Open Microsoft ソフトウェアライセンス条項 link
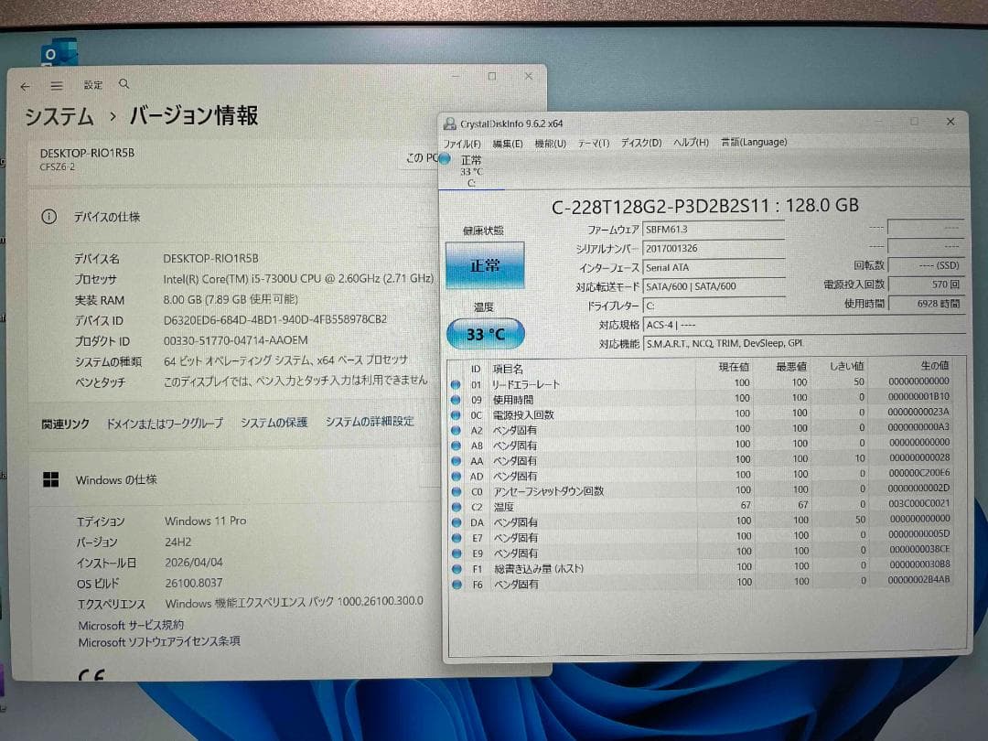 pos(159,642)
